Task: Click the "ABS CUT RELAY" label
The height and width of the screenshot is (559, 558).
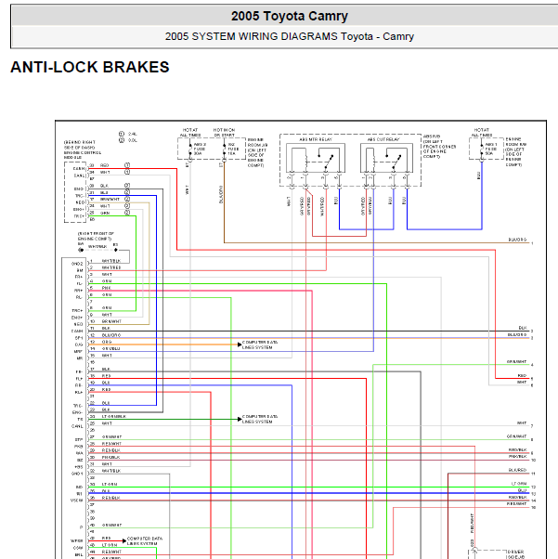Action: [x=383, y=139]
